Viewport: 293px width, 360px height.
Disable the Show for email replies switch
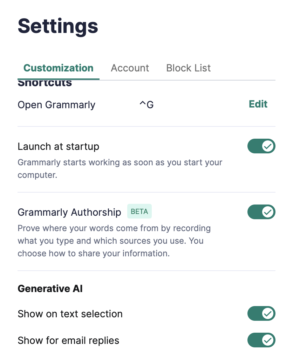coord(261,340)
